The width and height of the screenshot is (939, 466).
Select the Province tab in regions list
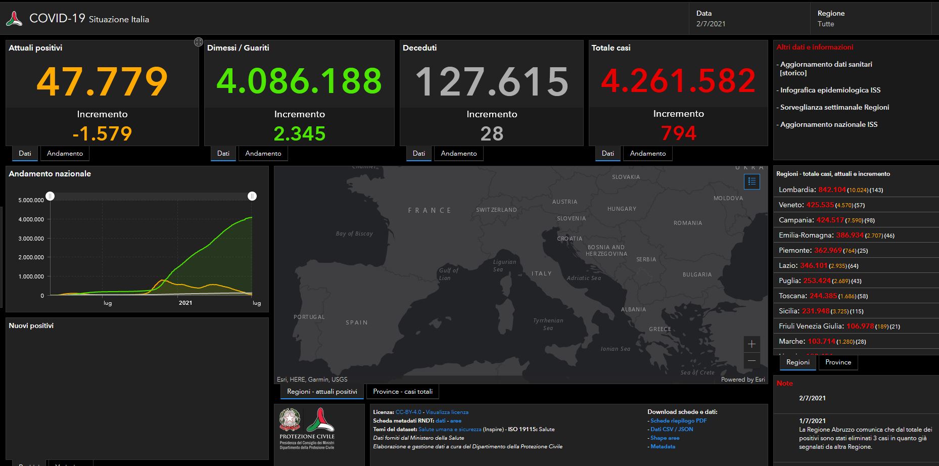(x=838, y=362)
